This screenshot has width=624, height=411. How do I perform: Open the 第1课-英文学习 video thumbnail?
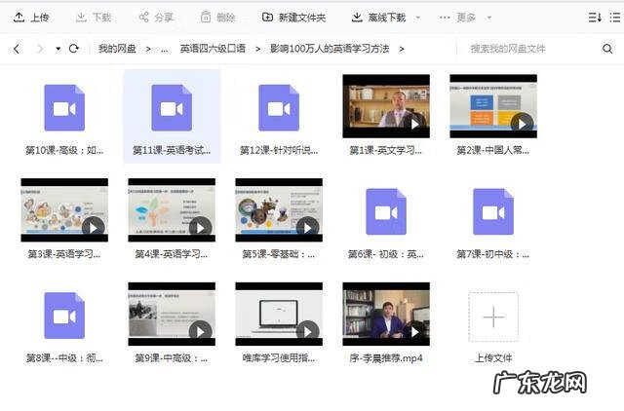(x=386, y=106)
